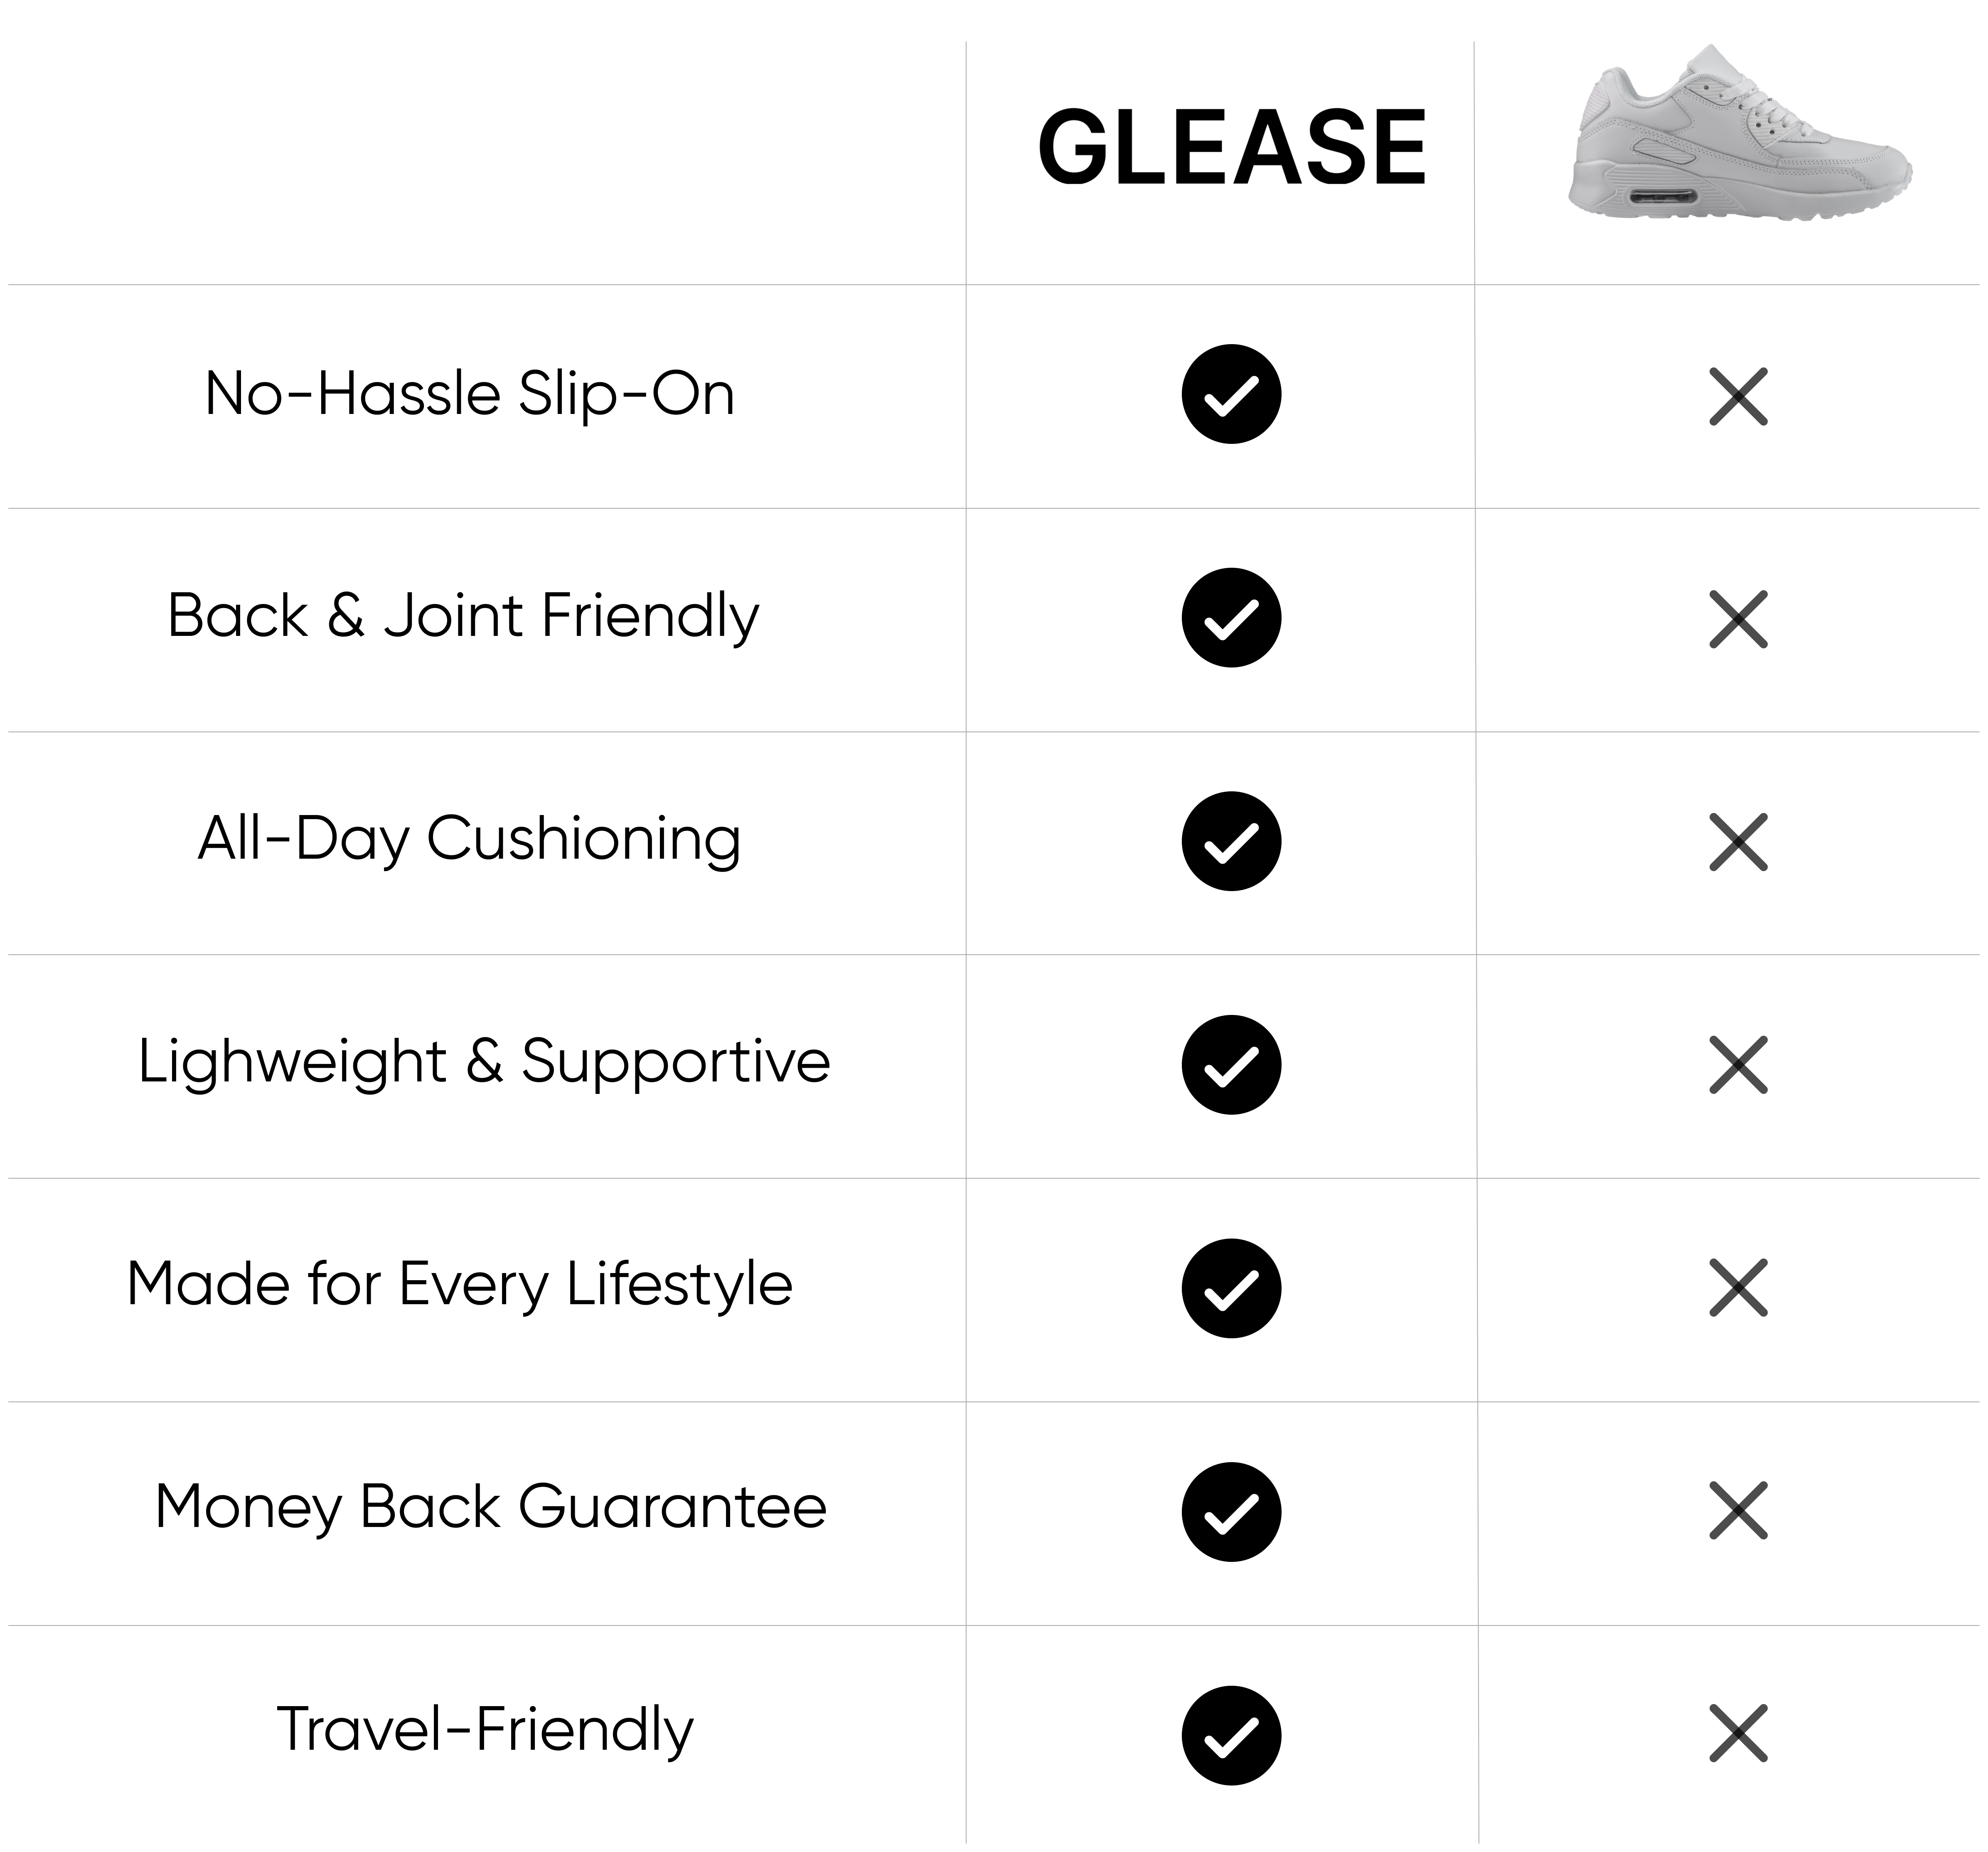1988x1852 pixels.
Task: Select the X icon in the Travel-Friendly row
Action: coord(1738,1734)
